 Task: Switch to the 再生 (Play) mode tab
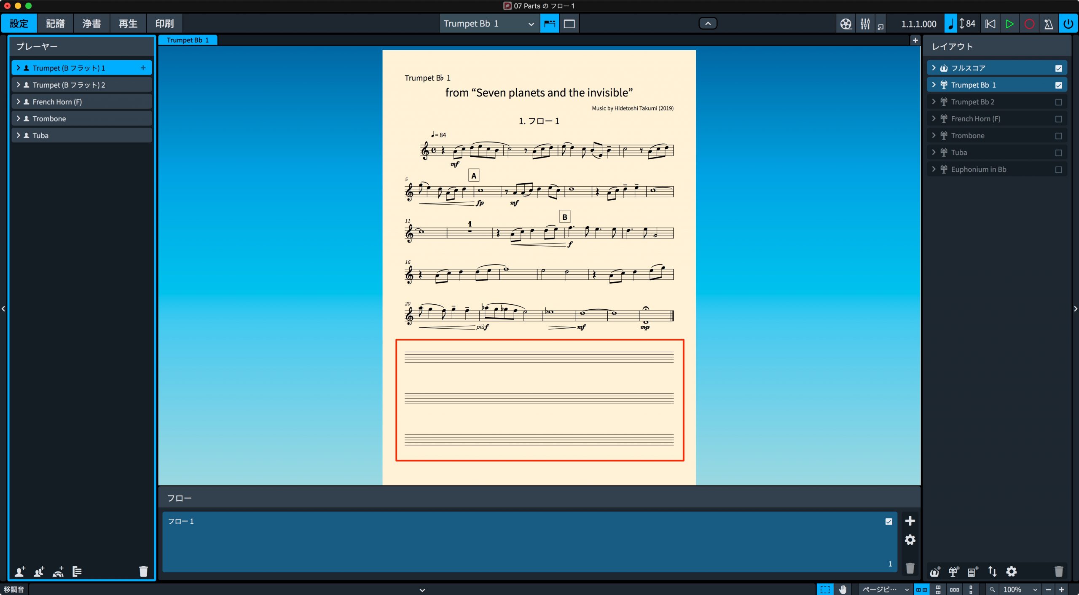point(128,24)
